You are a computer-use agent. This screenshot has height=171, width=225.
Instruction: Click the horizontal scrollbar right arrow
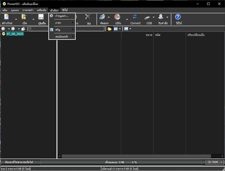(x=222, y=156)
